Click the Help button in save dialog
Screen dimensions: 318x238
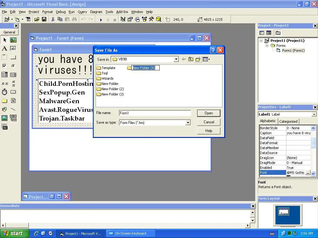click(x=209, y=131)
